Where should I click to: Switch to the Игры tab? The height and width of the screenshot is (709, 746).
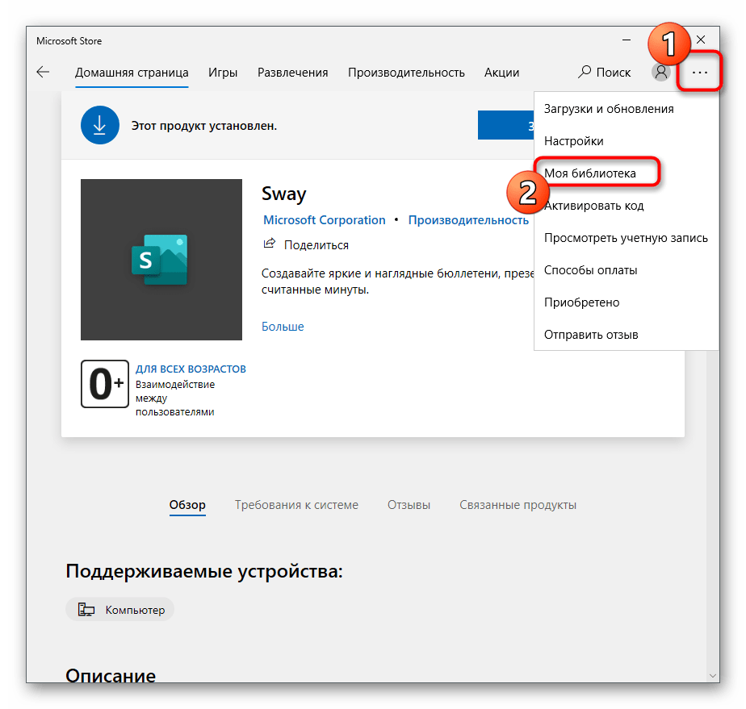223,73
